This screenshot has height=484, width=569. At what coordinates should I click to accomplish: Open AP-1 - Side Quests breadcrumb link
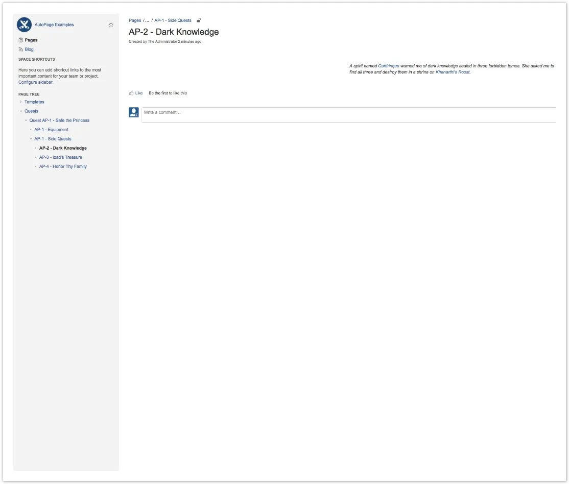click(173, 20)
